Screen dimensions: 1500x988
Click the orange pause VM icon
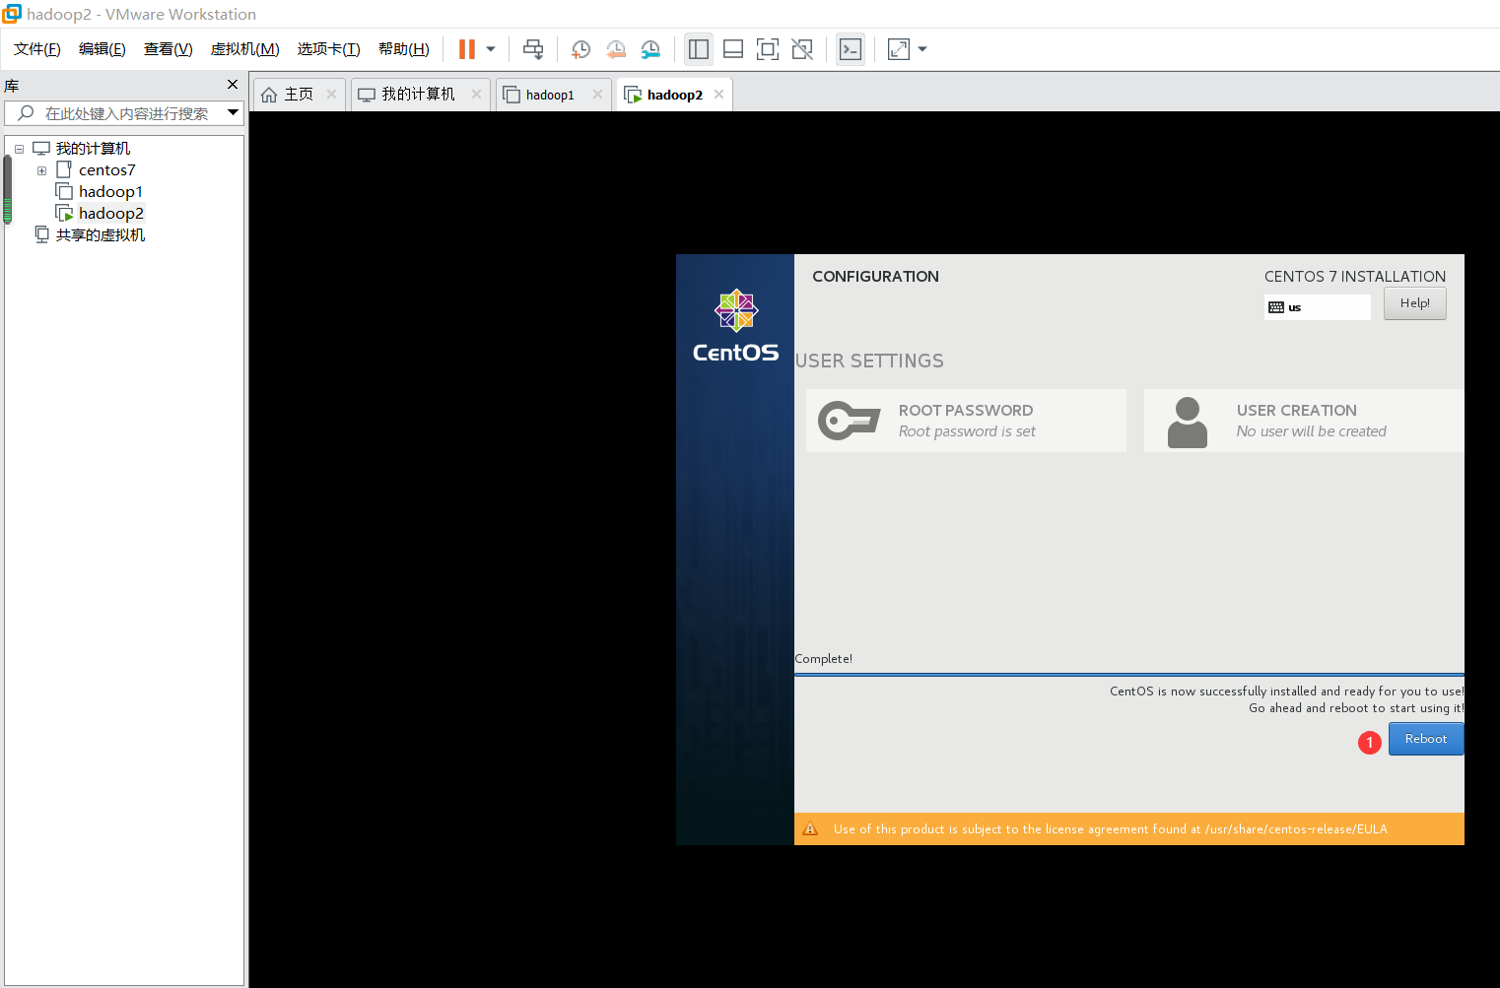tap(467, 49)
